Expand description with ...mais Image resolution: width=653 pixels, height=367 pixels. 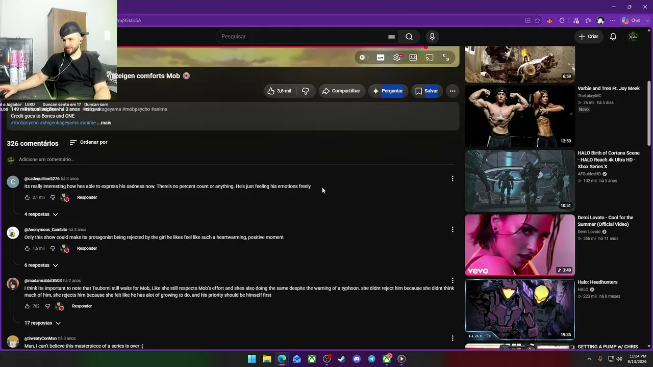[x=104, y=123]
